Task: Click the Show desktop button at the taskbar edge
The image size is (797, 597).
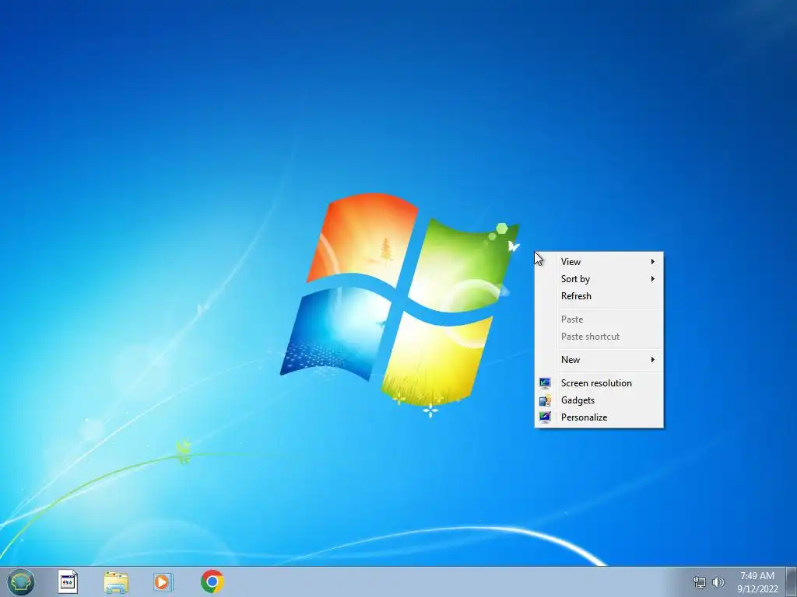Action: coord(792,581)
